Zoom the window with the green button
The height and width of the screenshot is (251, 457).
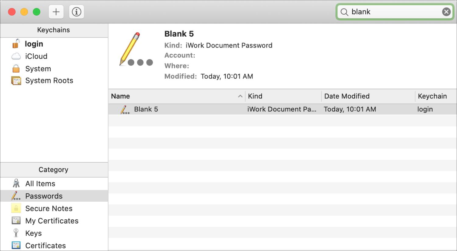(x=37, y=12)
